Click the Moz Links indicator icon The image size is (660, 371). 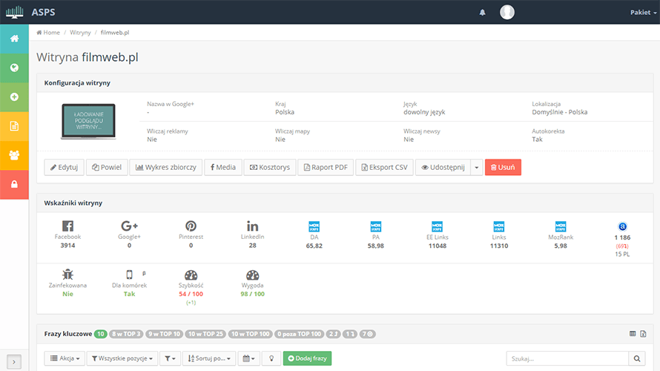pyautogui.click(x=499, y=226)
